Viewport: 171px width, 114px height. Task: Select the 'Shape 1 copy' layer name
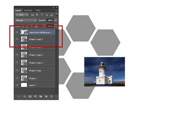click(x=35, y=71)
